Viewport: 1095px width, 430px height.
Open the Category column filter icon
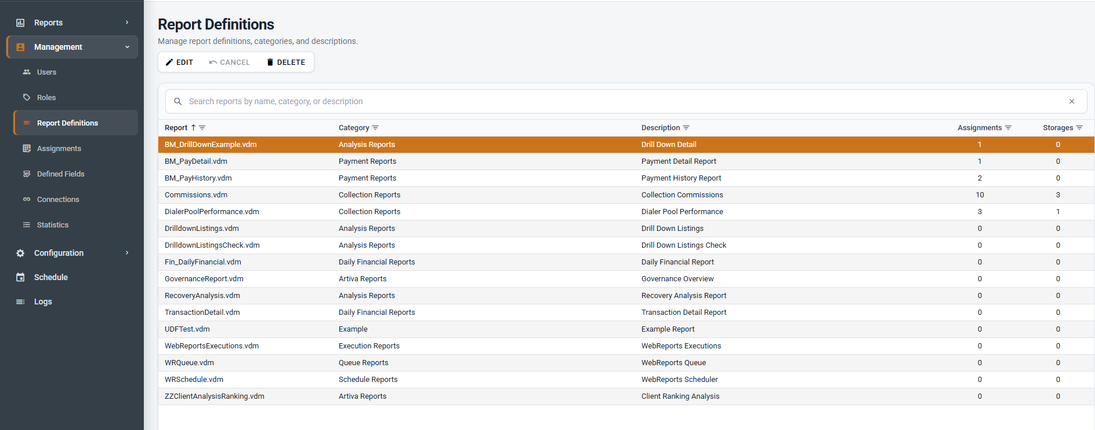click(375, 128)
